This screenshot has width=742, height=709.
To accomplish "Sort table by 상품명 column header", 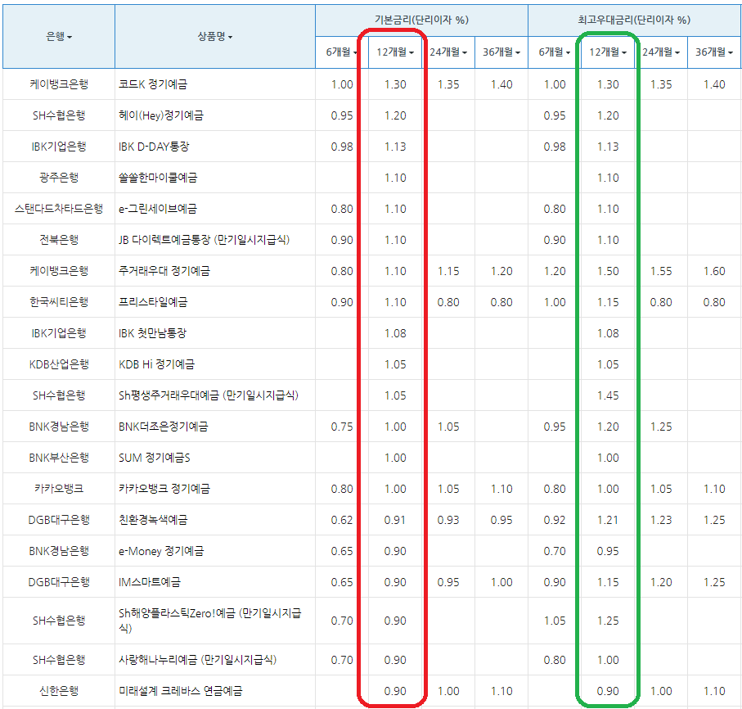I will pyautogui.click(x=215, y=37).
